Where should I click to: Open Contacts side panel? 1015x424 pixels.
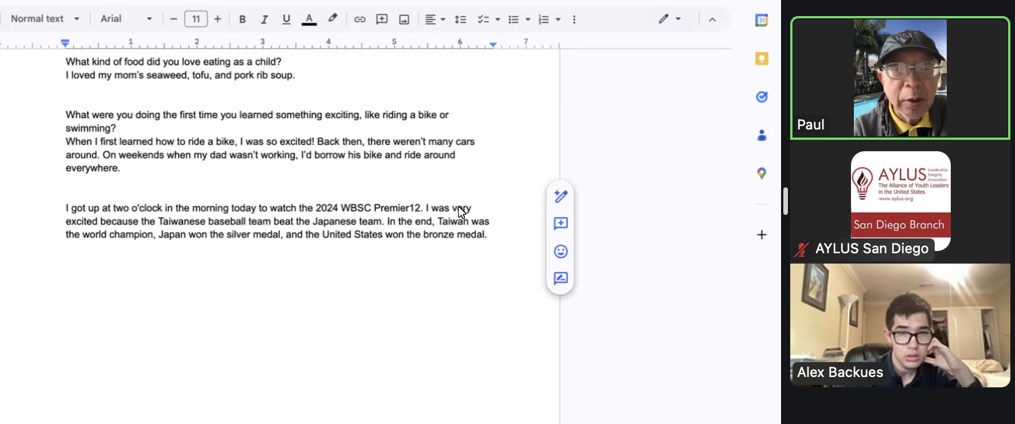[x=762, y=135]
